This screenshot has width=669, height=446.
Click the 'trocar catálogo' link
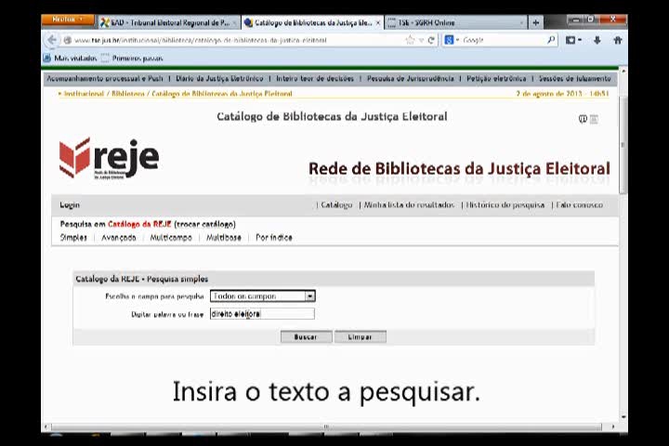click(x=204, y=224)
